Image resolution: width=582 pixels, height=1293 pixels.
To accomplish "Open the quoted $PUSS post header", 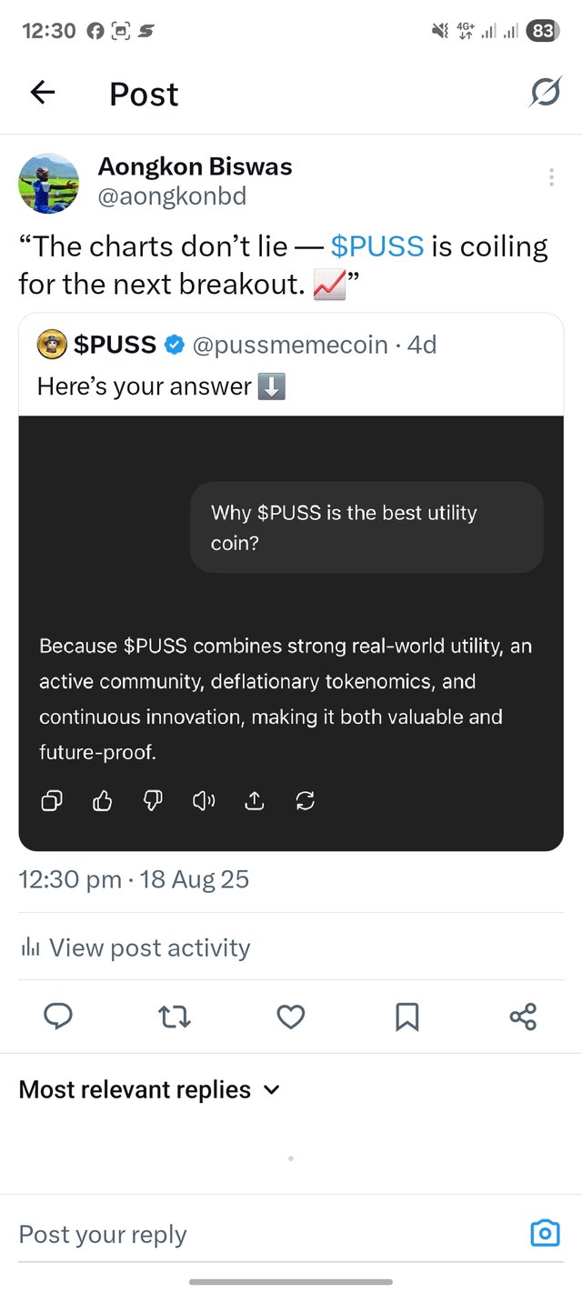I will [x=236, y=345].
